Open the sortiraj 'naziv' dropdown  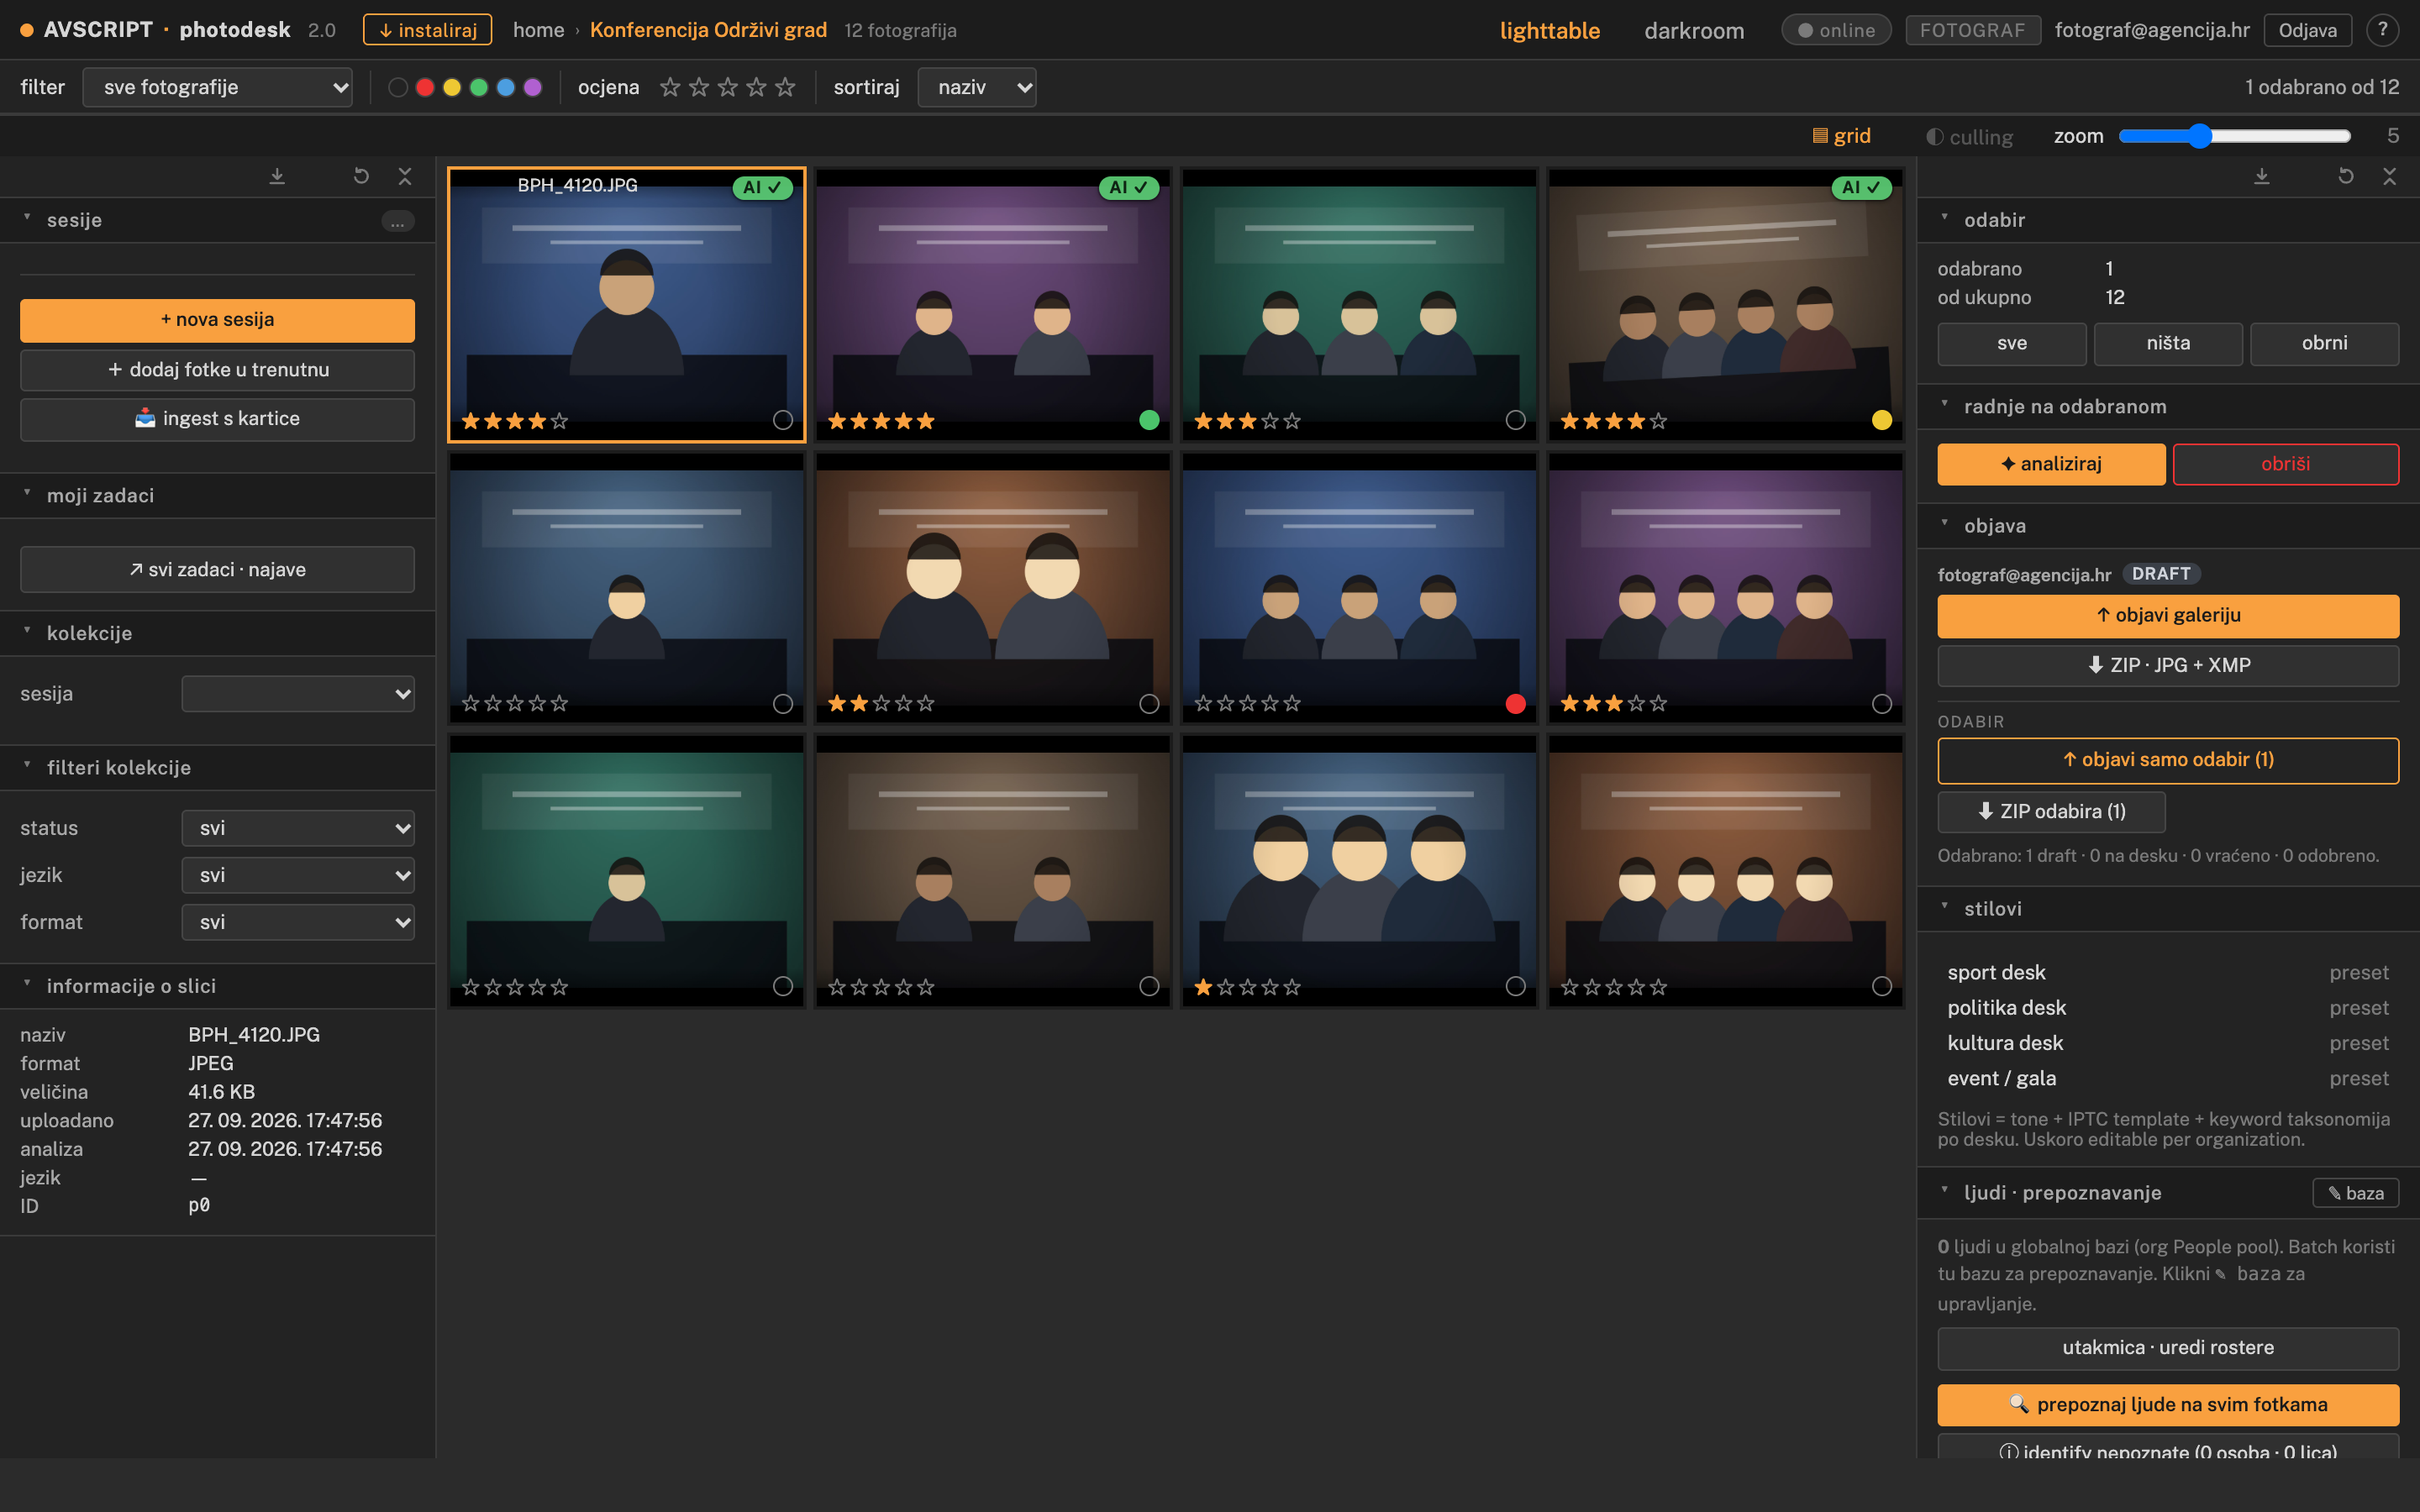click(976, 87)
